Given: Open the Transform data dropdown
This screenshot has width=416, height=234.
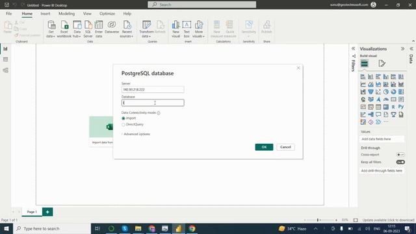Looking at the screenshot, I should point(146,29).
